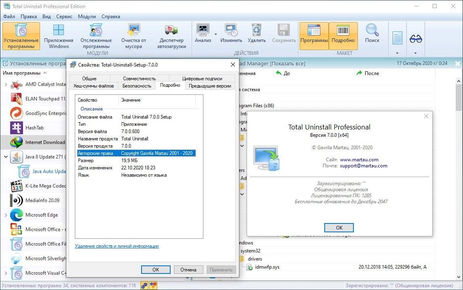The width and height of the screenshot is (463, 290).
Task: Open the Edit menu (Правка)
Action: click(29, 17)
